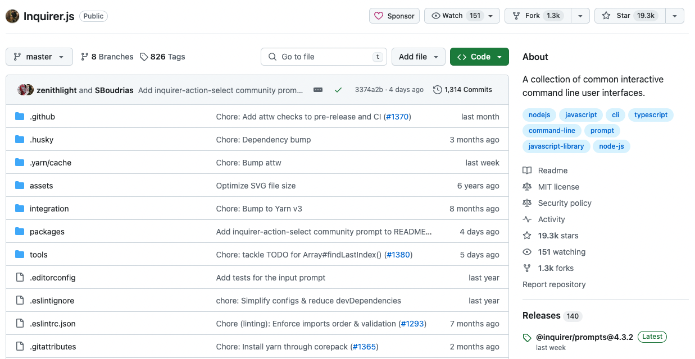Open zenithlight author profile link

[x=57, y=90]
